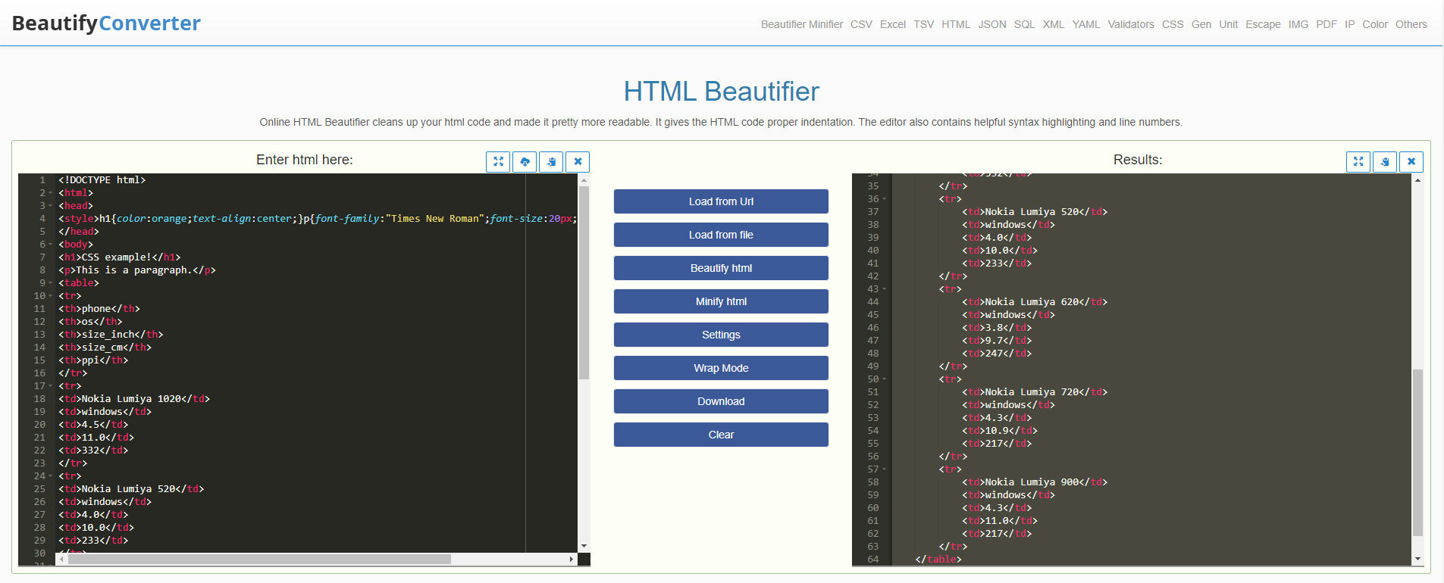This screenshot has height=583, width=1444.
Task: Collapse the tr tag at input line 24
Action: 51,476
